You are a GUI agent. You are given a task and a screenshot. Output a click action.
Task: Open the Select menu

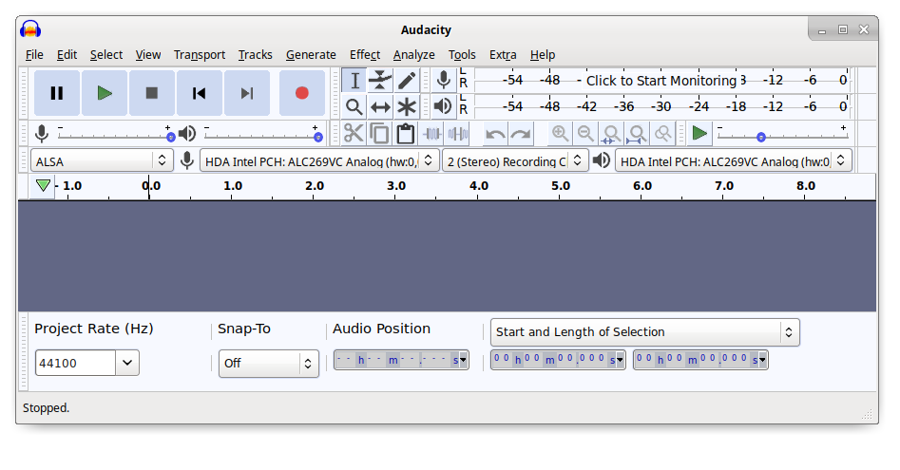pos(106,54)
